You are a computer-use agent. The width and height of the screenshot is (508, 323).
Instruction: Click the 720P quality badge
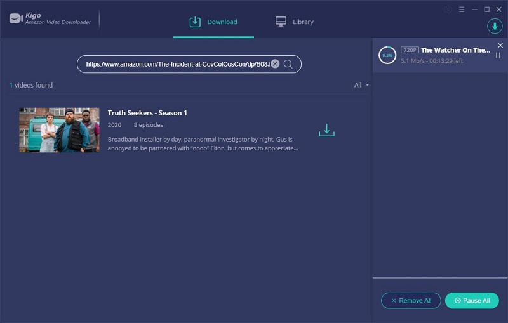click(x=410, y=50)
